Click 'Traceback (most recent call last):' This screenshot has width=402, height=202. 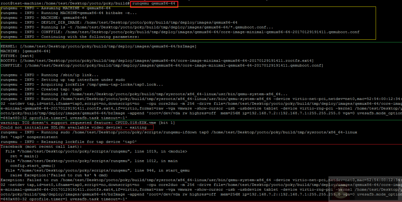click(x=41, y=147)
